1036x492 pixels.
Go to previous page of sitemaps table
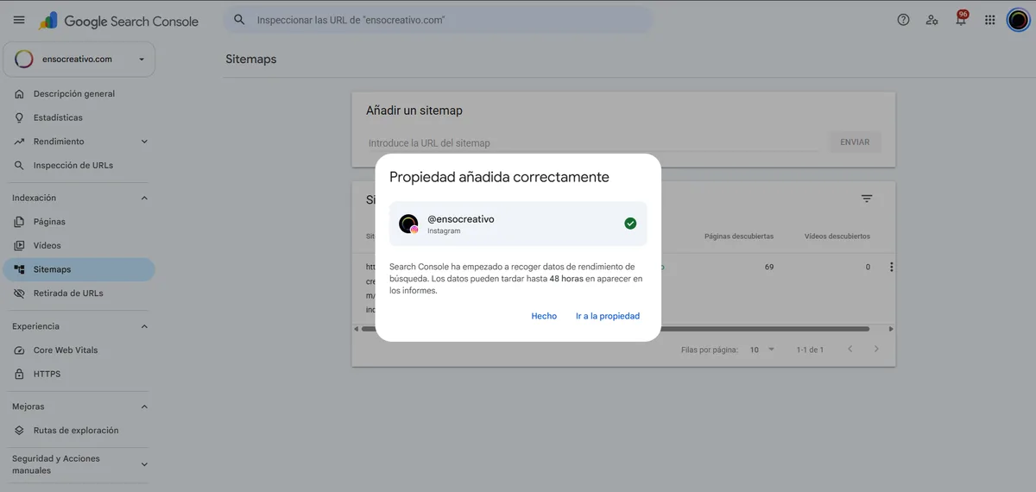tap(850, 350)
